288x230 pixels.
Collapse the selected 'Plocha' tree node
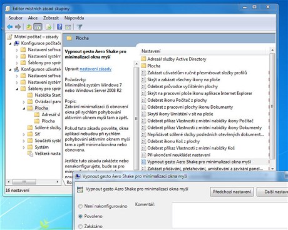pyautogui.click(x=24, y=108)
